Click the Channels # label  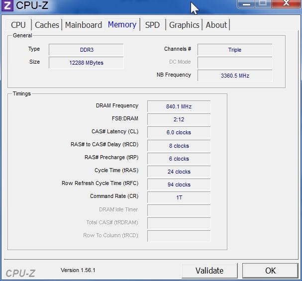[x=178, y=49]
